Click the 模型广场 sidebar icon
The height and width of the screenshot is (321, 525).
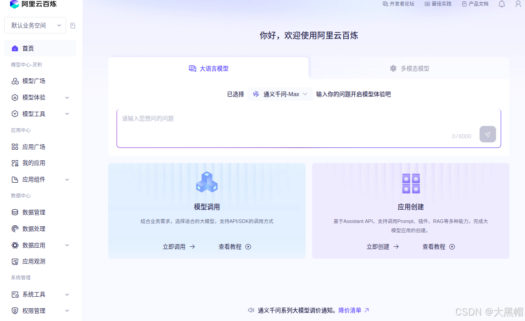tap(15, 81)
